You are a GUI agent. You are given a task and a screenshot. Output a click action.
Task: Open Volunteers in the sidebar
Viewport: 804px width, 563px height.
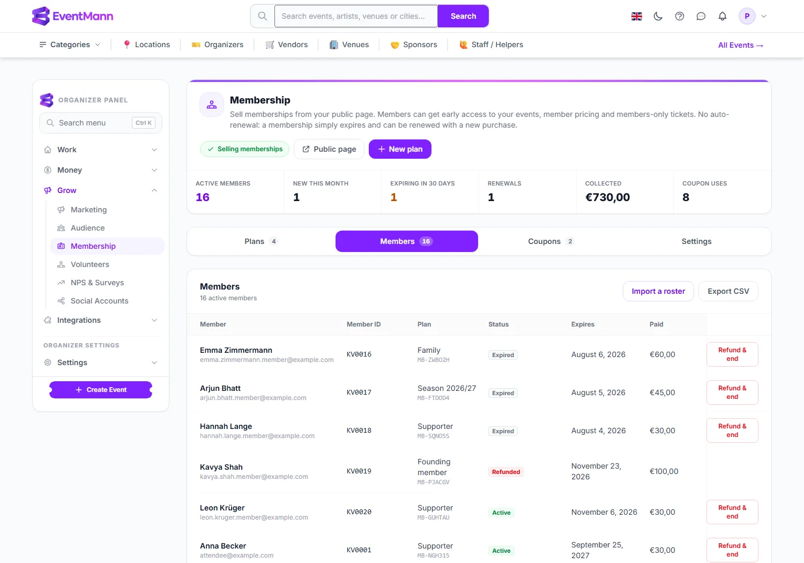tap(107, 264)
